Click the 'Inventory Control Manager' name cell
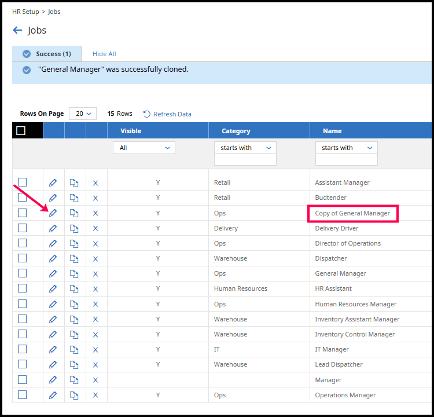 pos(355,334)
